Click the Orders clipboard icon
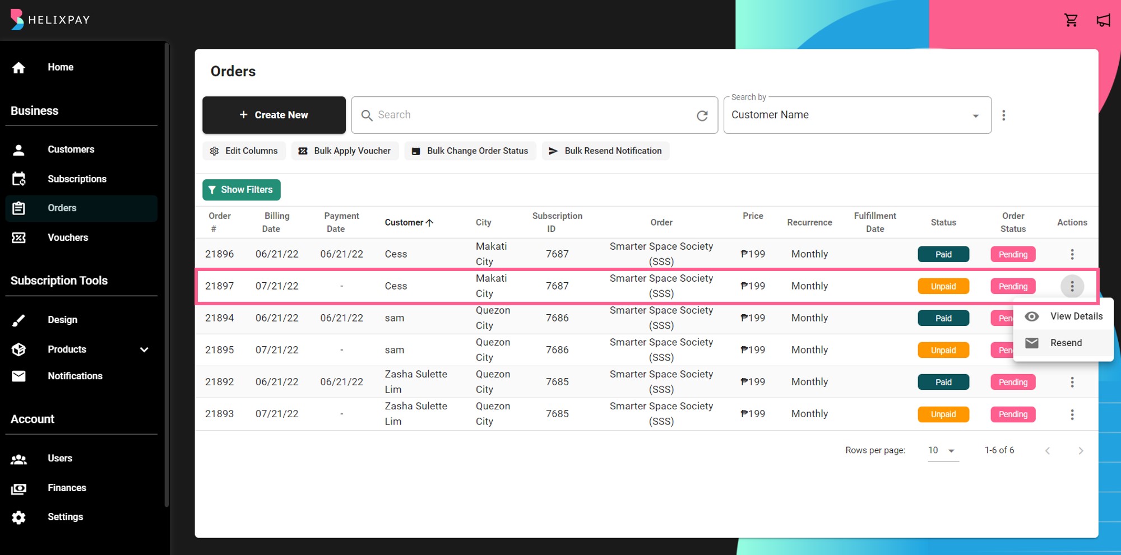This screenshot has height=555, width=1121. (x=18, y=208)
